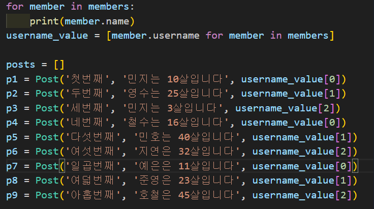
Task: Click the string '네번째'
Action: click(87, 123)
